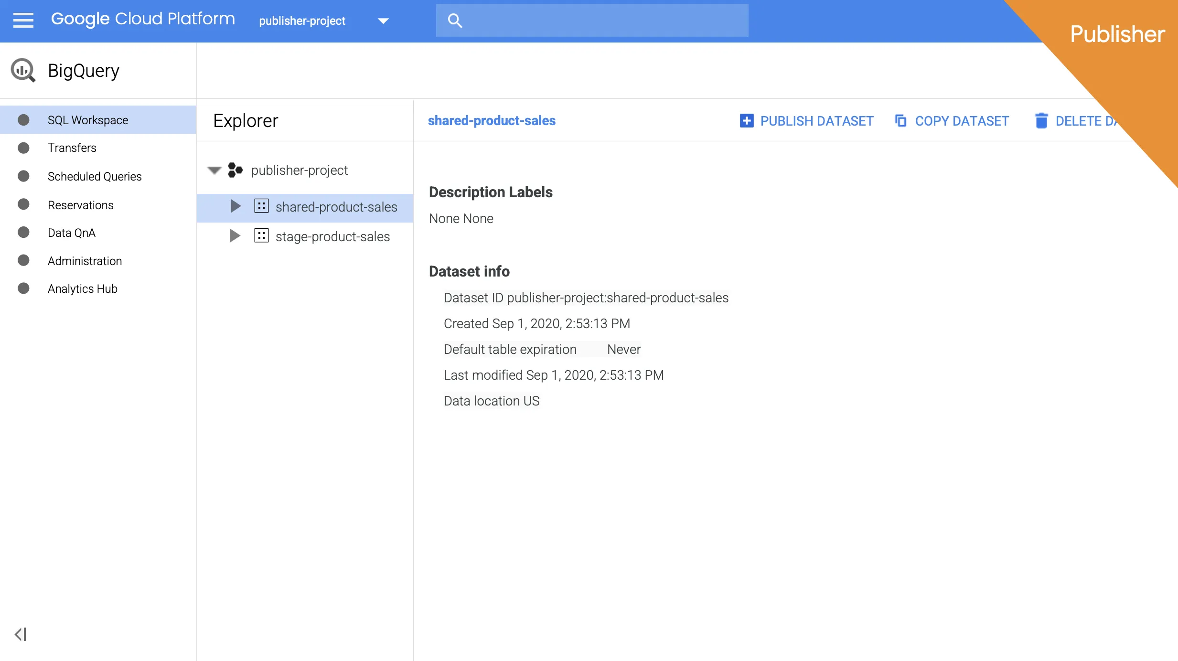
Task: Click the Reservations sidebar link
Action: point(81,205)
